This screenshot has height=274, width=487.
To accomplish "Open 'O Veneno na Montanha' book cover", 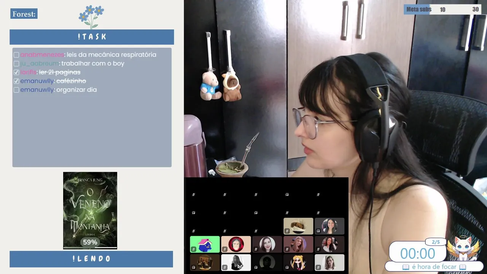I will 90,210.
